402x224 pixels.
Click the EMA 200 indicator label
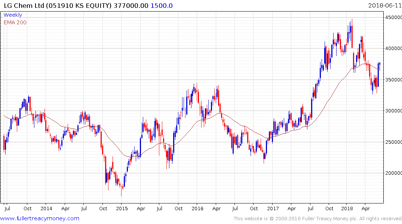15,22
